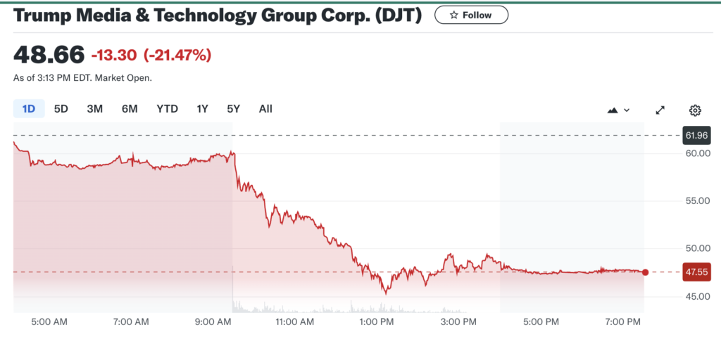Switch chart to 6M range
The image size is (721, 337).
[130, 108]
